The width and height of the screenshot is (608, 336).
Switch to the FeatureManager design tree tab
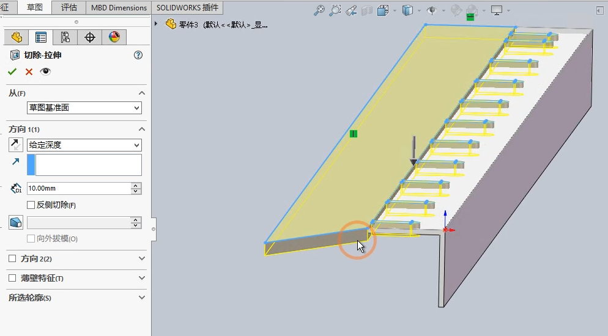17,37
